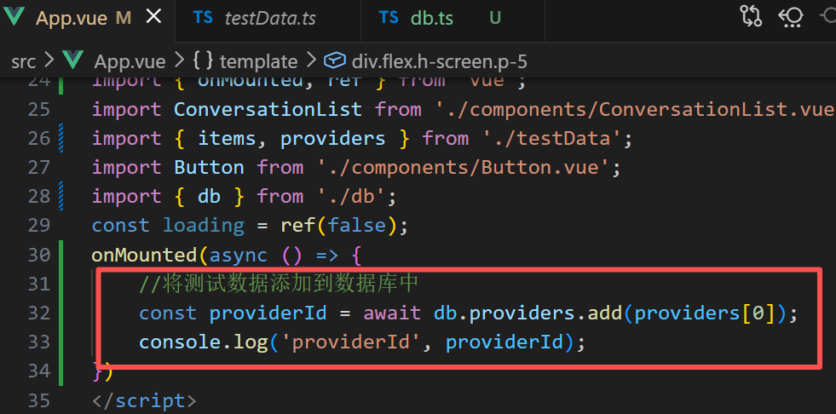Click the cube icon beside div.flex.h-screen.p-5
This screenshot has width=836, height=414.
coord(334,61)
